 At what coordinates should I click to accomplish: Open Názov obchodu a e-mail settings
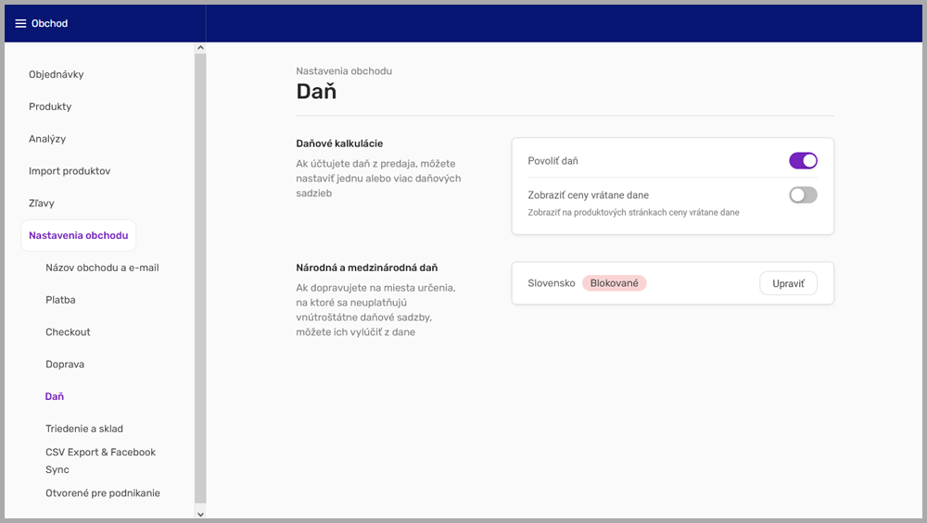click(x=102, y=268)
